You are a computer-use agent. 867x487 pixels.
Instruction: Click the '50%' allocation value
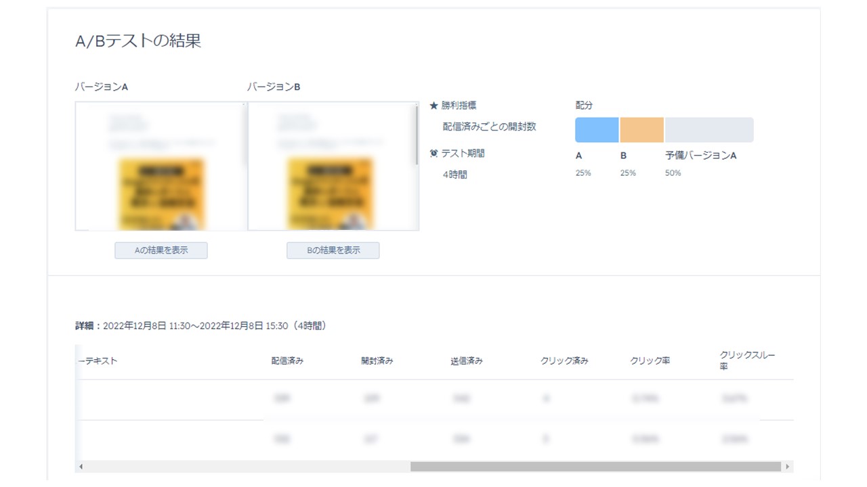[x=673, y=173]
